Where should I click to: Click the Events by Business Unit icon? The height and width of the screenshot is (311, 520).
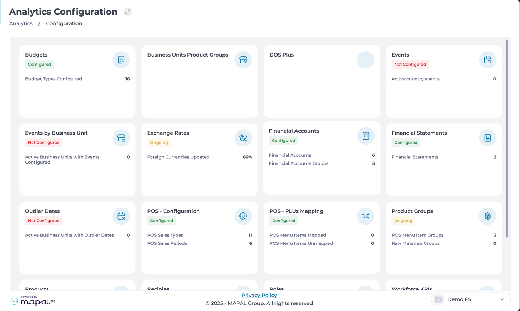[x=121, y=138]
